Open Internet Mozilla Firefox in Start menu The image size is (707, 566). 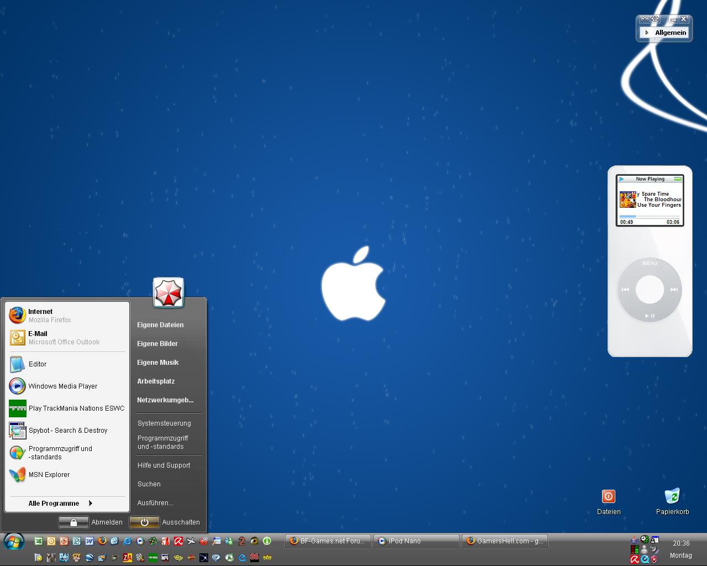pos(67,316)
